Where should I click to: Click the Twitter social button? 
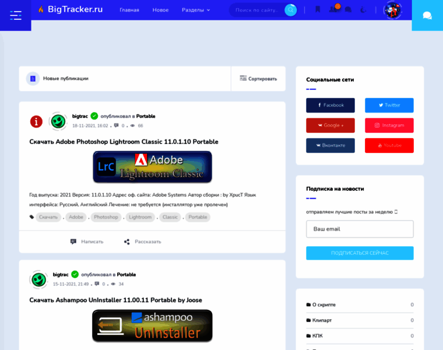point(389,105)
